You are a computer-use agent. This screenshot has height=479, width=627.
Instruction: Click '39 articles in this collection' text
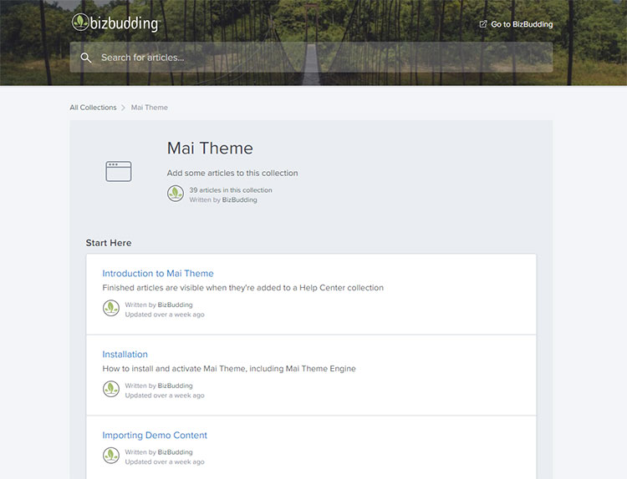[231, 190]
